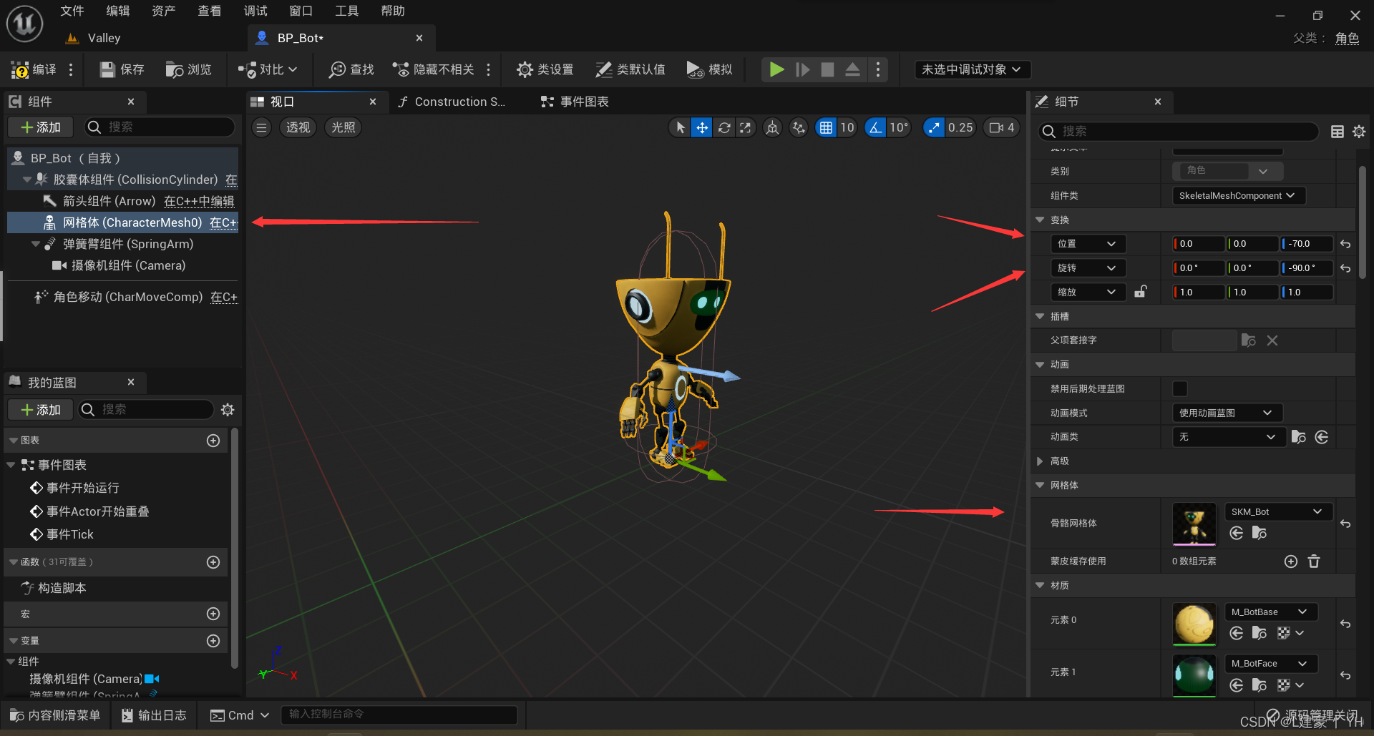Reset Rotation value to default
The width and height of the screenshot is (1374, 736).
1345,268
